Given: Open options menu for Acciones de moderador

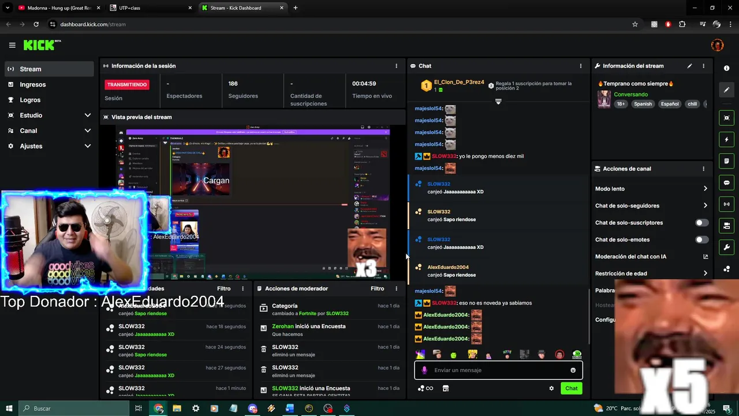Looking at the screenshot, I should point(396,288).
